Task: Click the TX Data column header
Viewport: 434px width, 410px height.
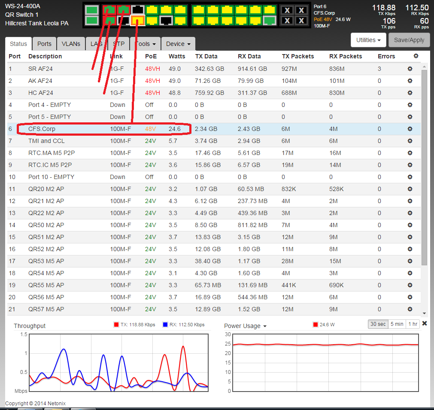Action: coord(206,56)
